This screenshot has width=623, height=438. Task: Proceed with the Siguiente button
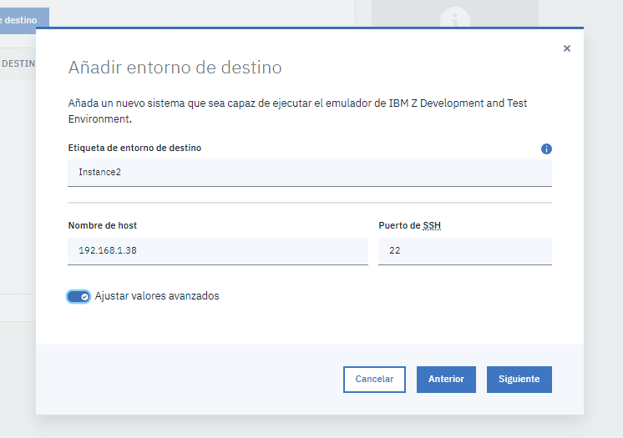(x=519, y=379)
